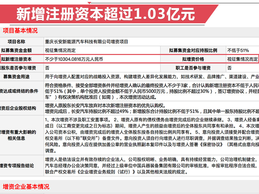
Task: Click 否 value for 职工是否参与增资
Action: click(230, 68)
